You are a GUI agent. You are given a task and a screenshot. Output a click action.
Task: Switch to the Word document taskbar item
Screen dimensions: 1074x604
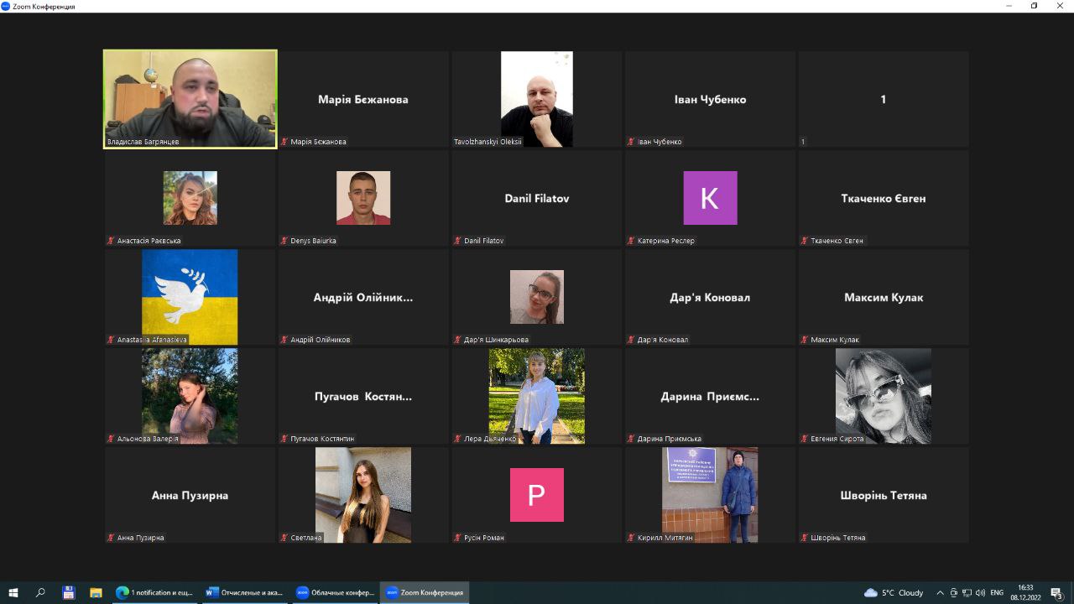click(x=244, y=592)
